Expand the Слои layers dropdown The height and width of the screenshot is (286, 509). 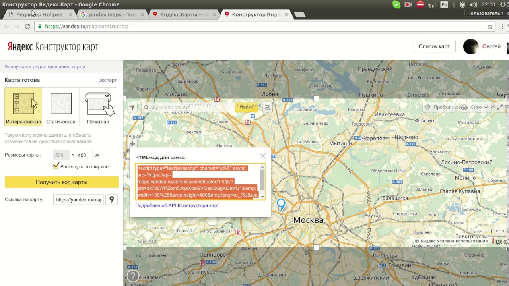coord(475,107)
